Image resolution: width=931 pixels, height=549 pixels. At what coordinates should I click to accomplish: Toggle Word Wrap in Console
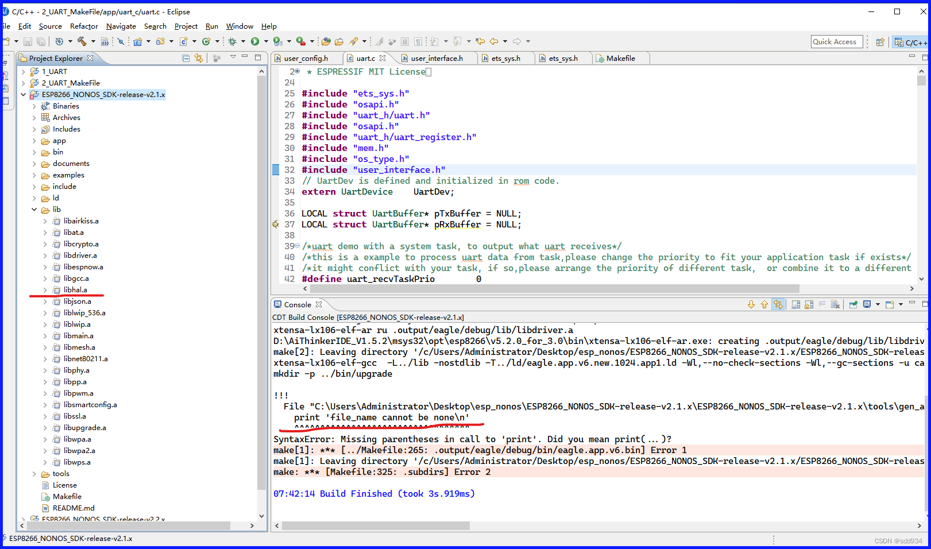point(822,304)
